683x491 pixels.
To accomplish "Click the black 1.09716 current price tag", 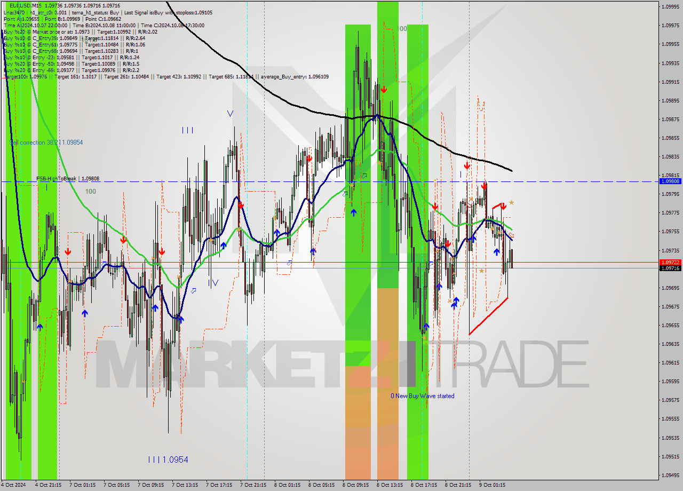I will coord(670,268).
